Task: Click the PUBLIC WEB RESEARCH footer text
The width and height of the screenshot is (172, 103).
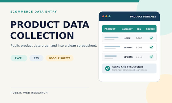Action: [29, 93]
